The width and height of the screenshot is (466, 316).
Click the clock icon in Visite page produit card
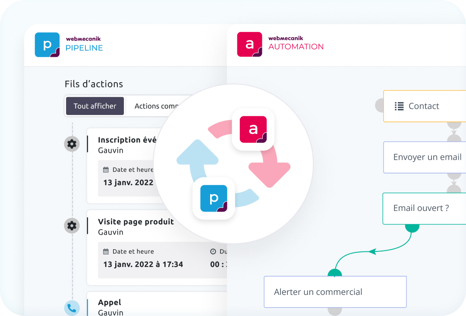click(213, 251)
